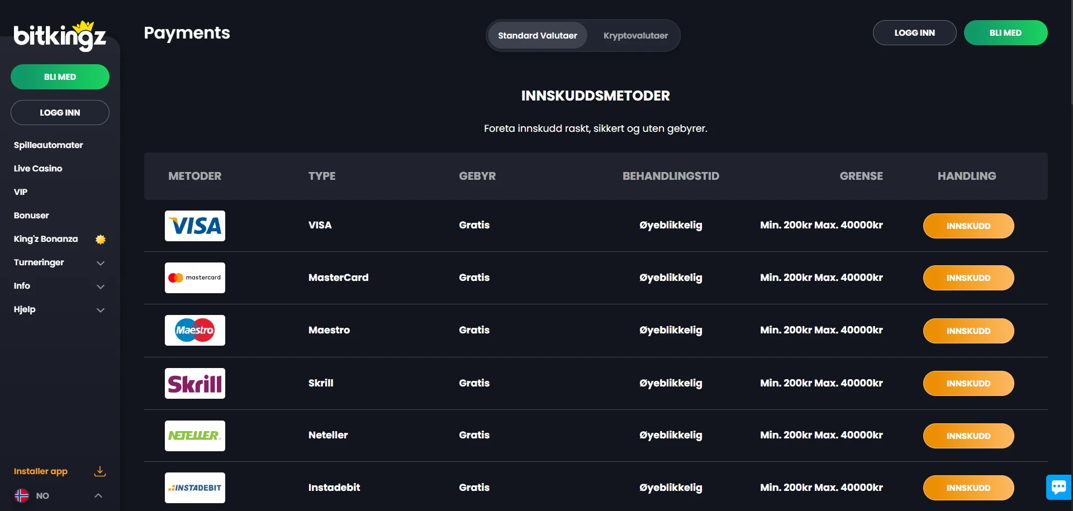1073x511 pixels.
Task: Click BLI MED in the top header
Action: [1005, 32]
